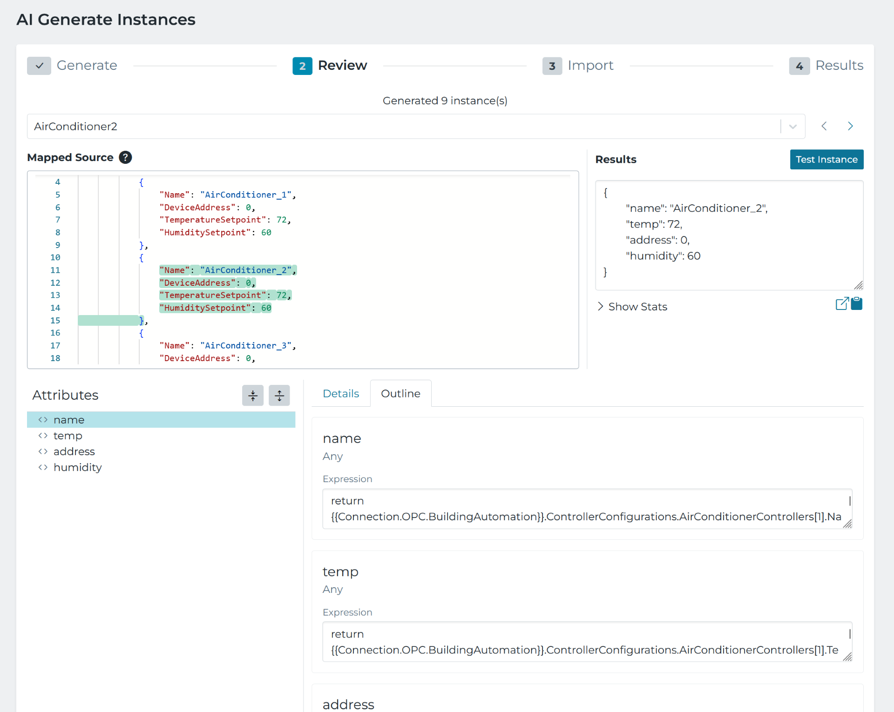This screenshot has height=712, width=894.
Task: Go to step 4 Results
Action: [x=826, y=66]
